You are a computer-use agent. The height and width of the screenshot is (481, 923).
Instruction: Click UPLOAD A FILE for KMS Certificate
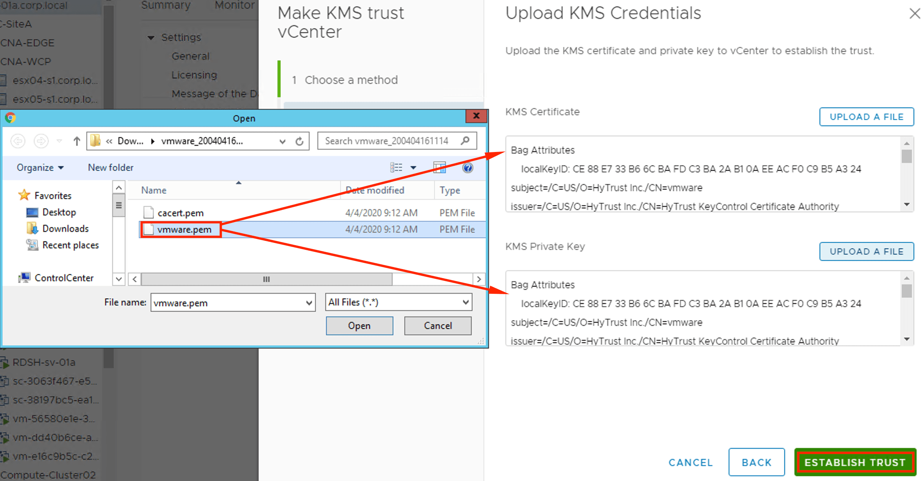pos(866,117)
